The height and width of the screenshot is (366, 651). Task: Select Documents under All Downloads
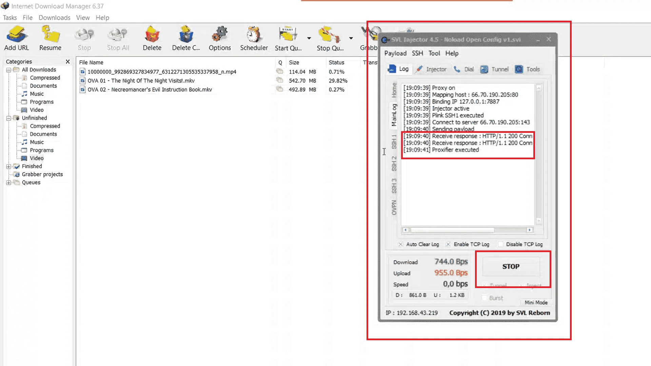coord(43,86)
